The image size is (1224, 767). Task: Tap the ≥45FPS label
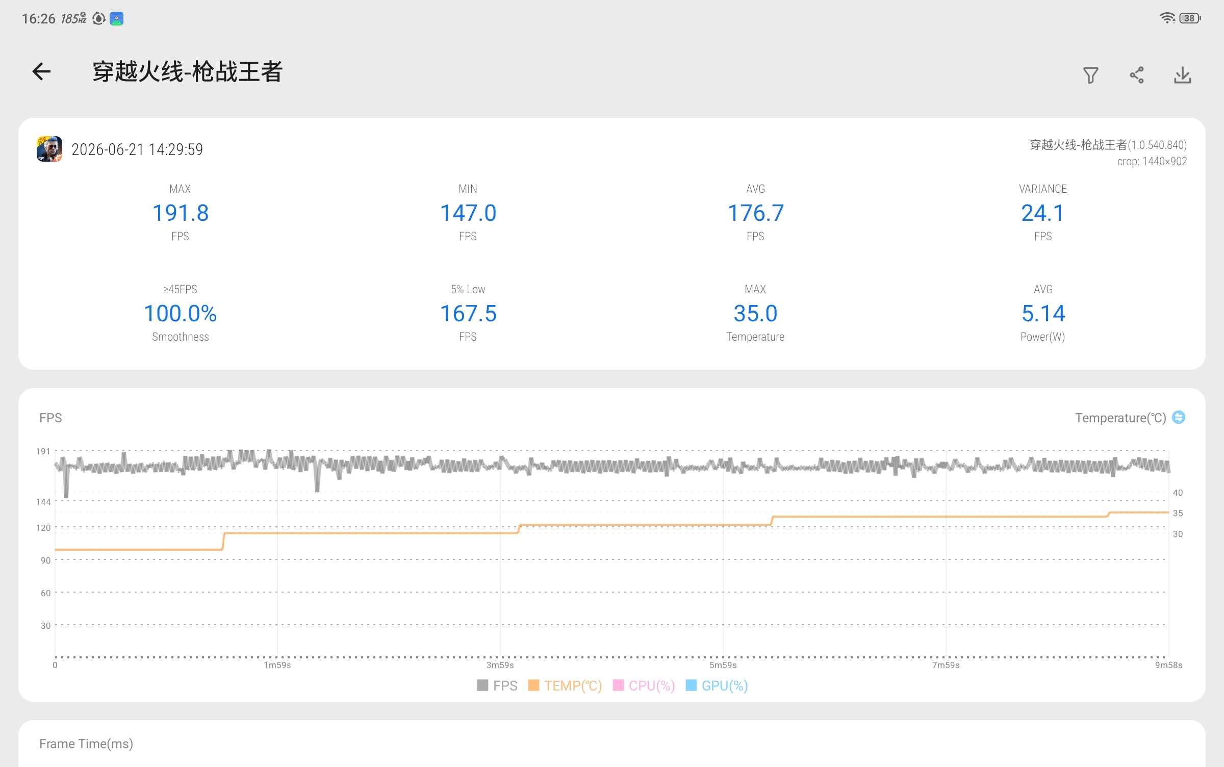(180, 290)
